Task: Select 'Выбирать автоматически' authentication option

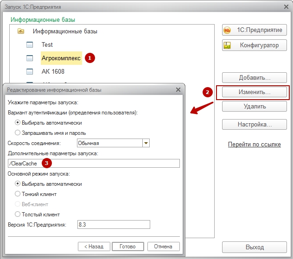Action: point(18,123)
